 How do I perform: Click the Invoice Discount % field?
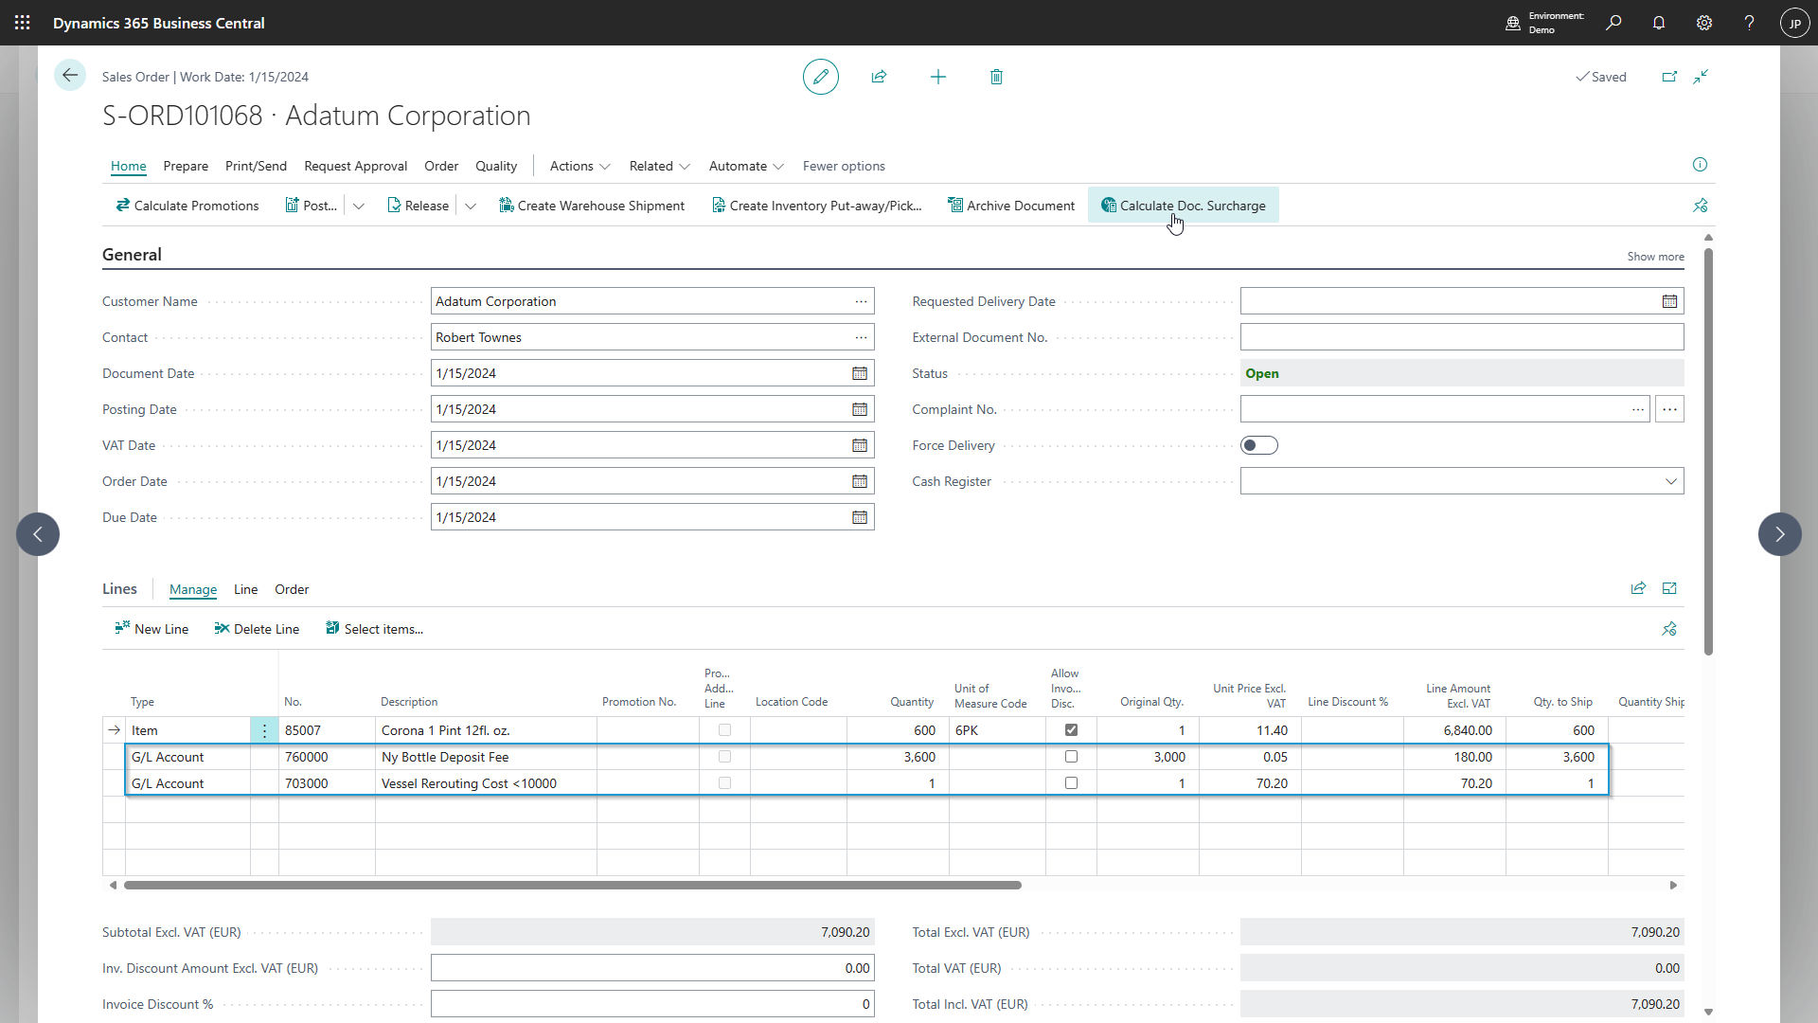(x=652, y=1004)
